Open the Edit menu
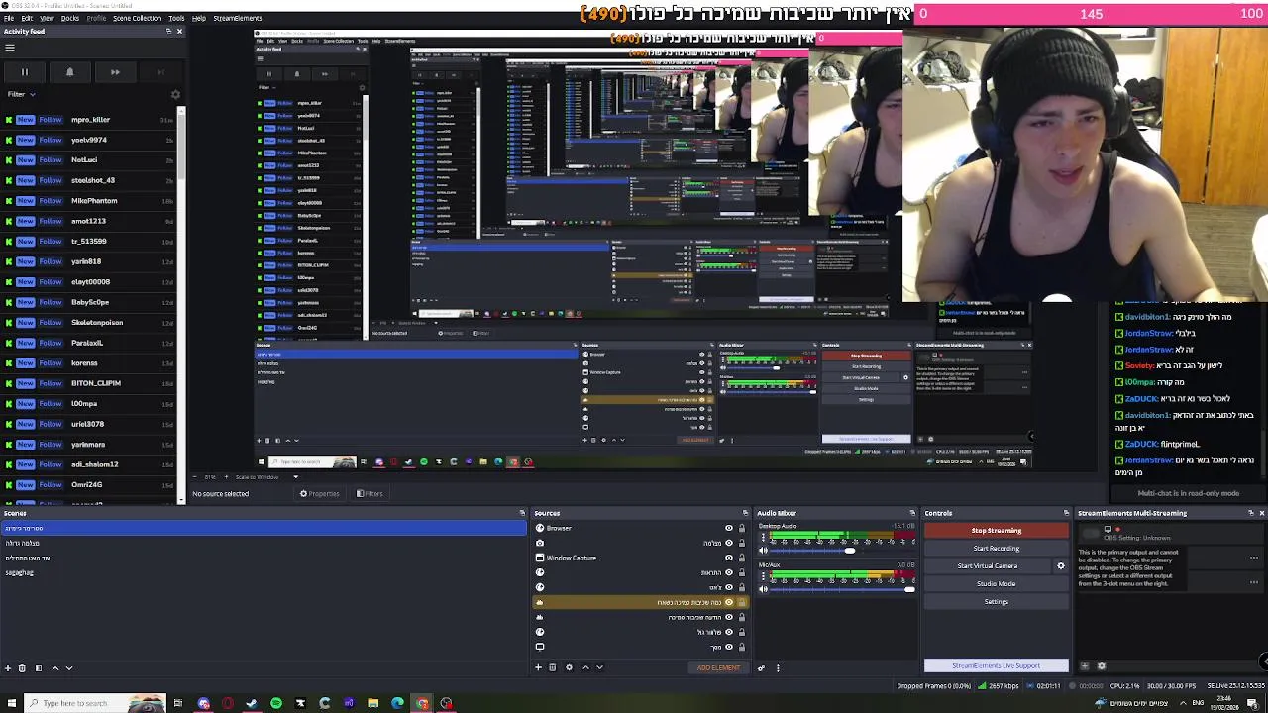 pos(27,18)
